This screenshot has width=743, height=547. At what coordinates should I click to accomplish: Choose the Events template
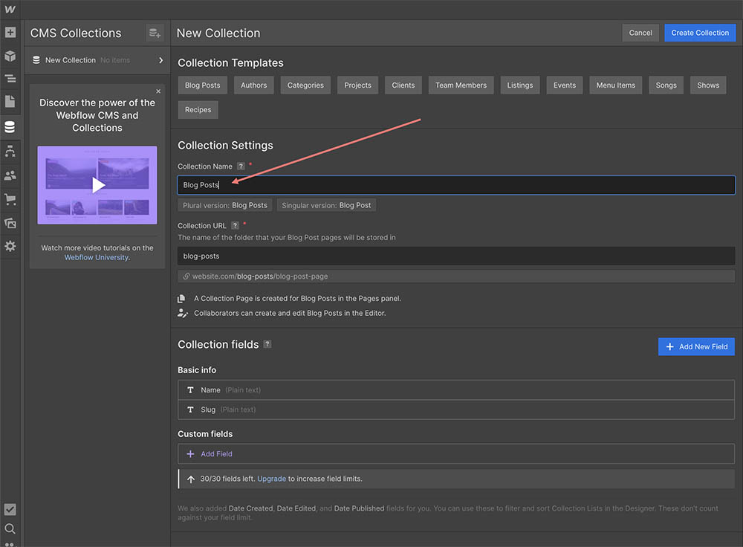click(565, 85)
